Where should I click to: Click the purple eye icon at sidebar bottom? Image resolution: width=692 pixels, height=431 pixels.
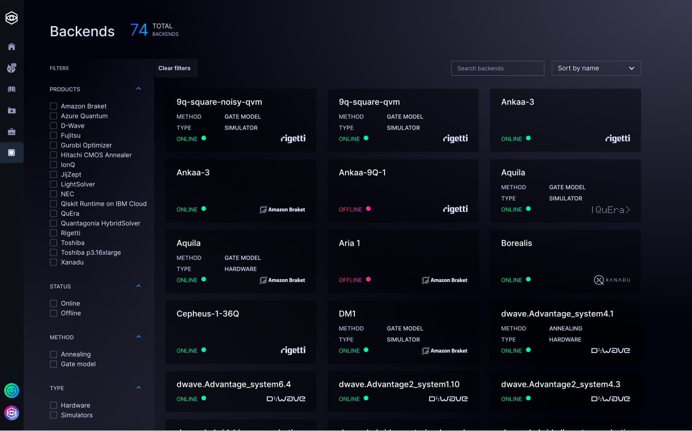(11, 412)
